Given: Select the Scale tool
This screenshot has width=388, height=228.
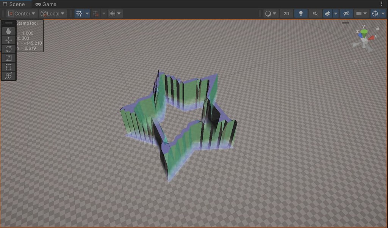Looking at the screenshot, I should coord(8,58).
